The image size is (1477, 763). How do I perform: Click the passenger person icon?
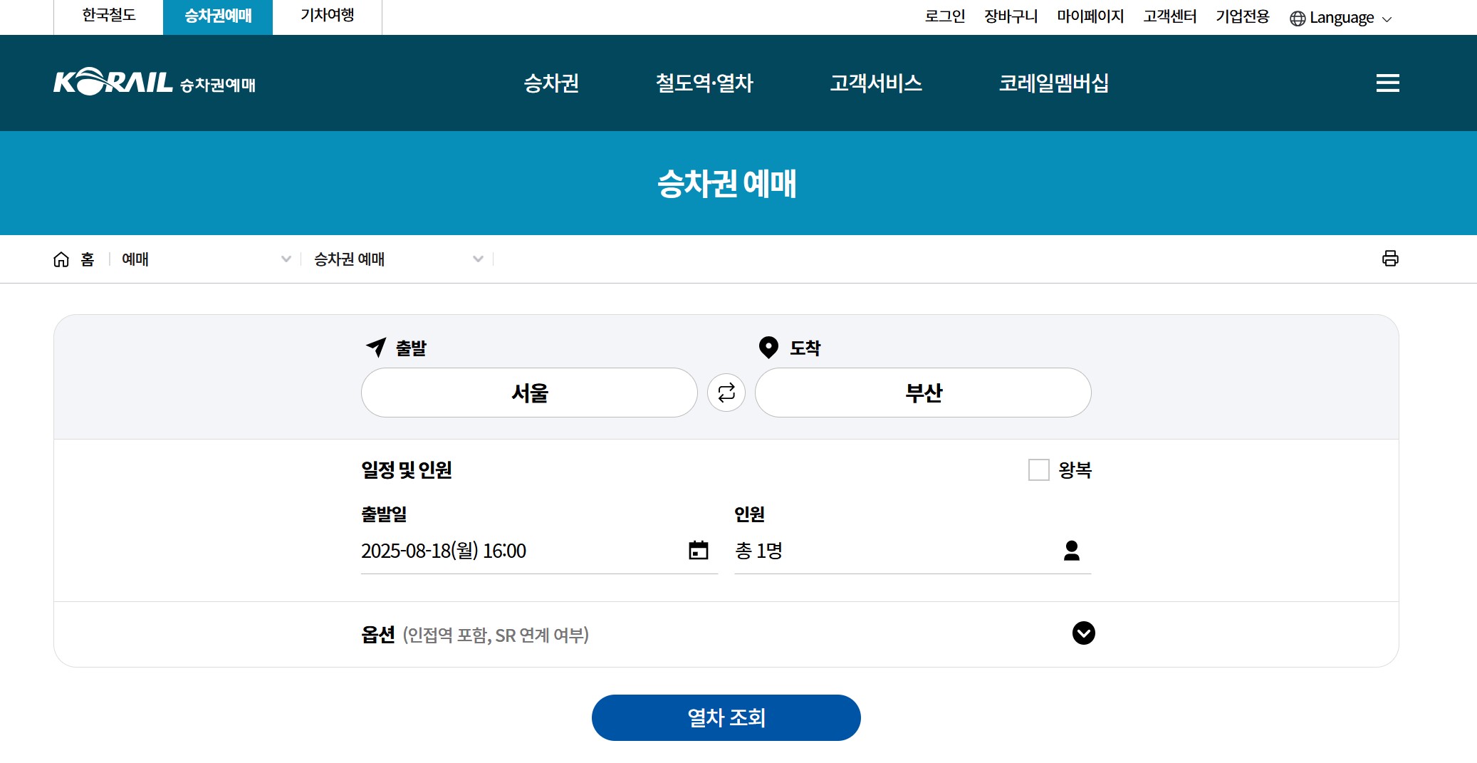[x=1072, y=550]
